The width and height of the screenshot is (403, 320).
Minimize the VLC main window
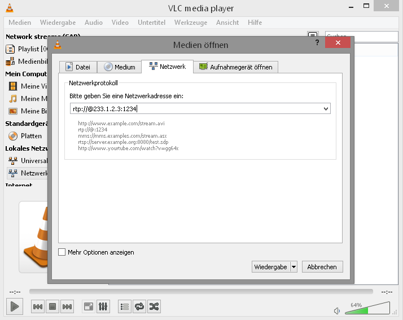351,7
